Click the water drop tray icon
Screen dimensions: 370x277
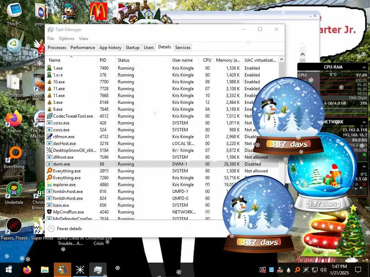(289, 270)
